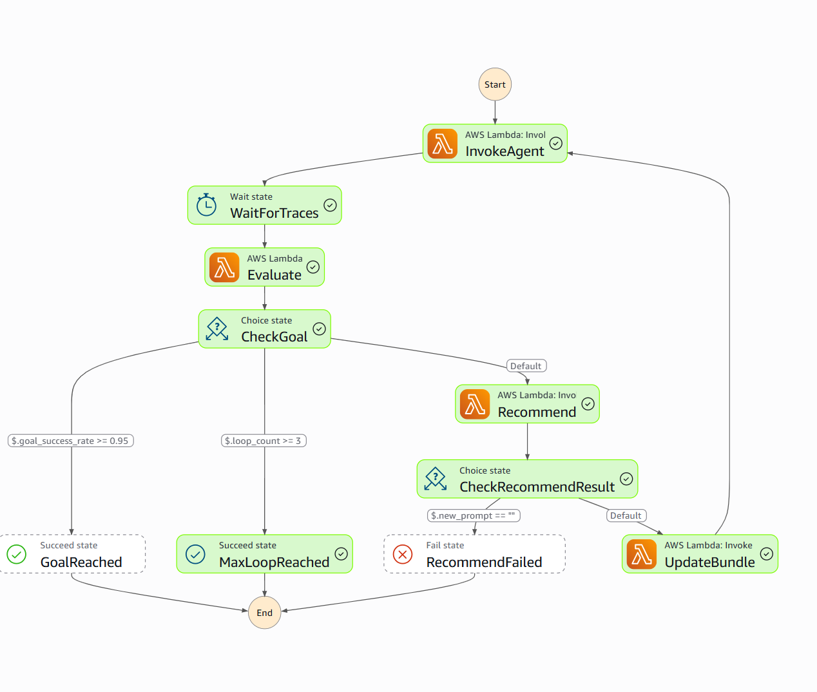Image resolution: width=817 pixels, height=692 pixels.
Task: Click the Lambda icon on Recommend node
Action: tap(475, 404)
